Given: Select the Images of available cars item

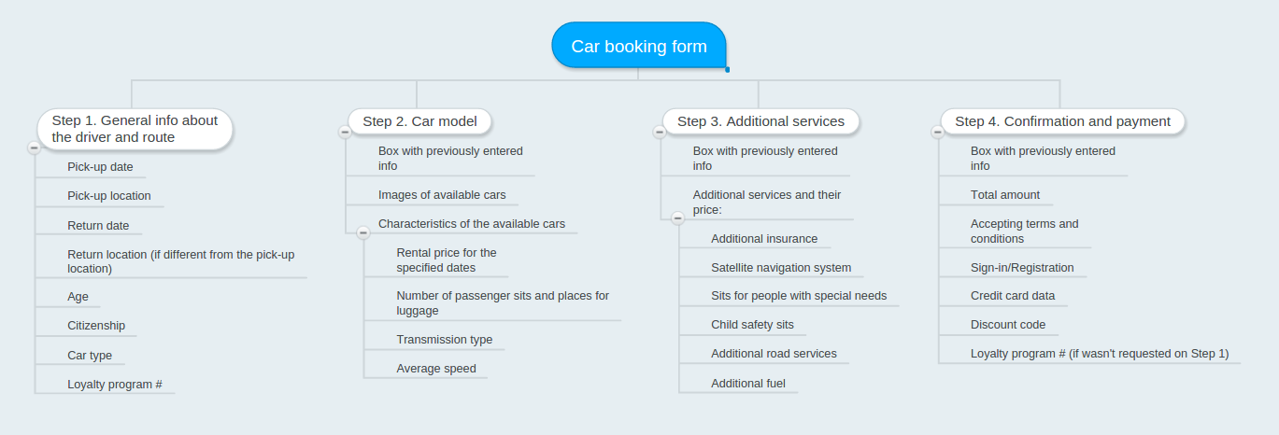Looking at the screenshot, I should point(442,194).
